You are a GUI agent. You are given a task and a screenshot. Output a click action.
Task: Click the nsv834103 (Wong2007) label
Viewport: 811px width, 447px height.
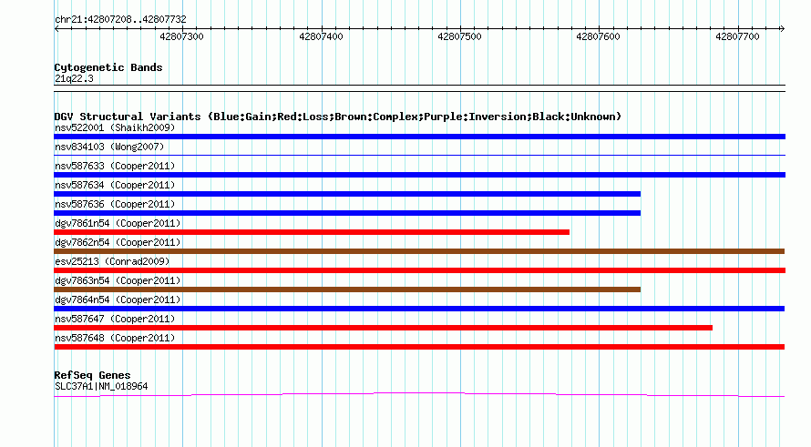pyautogui.click(x=109, y=147)
